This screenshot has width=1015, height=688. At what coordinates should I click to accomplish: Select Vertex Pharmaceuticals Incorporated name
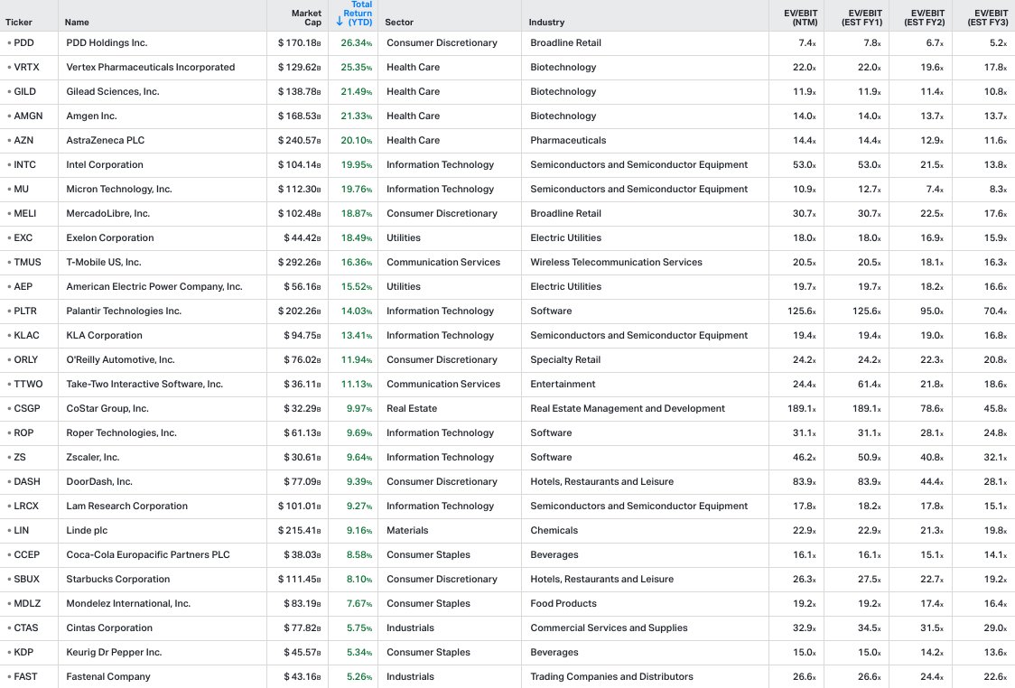coord(151,68)
